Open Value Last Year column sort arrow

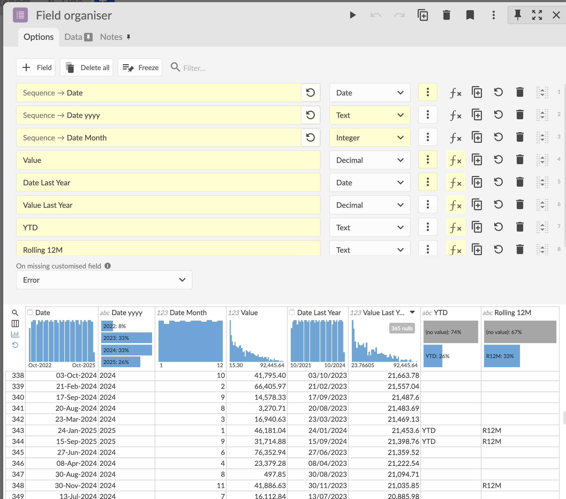tap(412, 312)
